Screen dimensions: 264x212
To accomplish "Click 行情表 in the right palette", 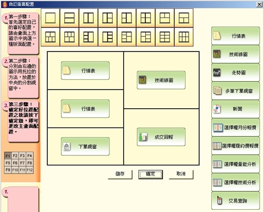I will point(235,36).
